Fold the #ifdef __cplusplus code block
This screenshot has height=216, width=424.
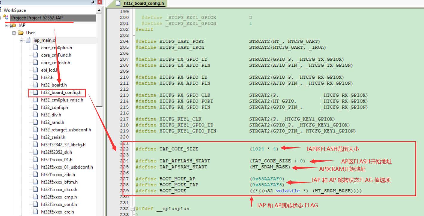pyautogui.click(x=133, y=209)
